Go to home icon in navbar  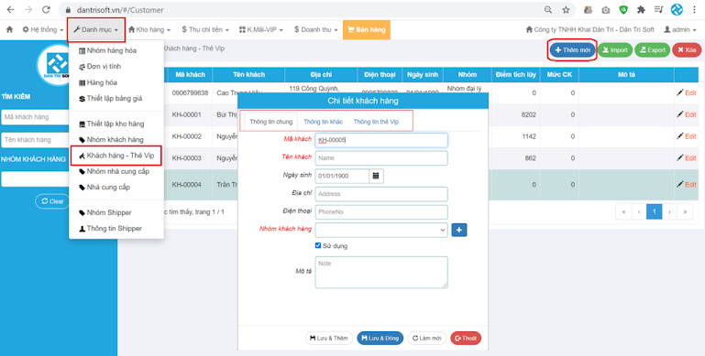pos(9,29)
